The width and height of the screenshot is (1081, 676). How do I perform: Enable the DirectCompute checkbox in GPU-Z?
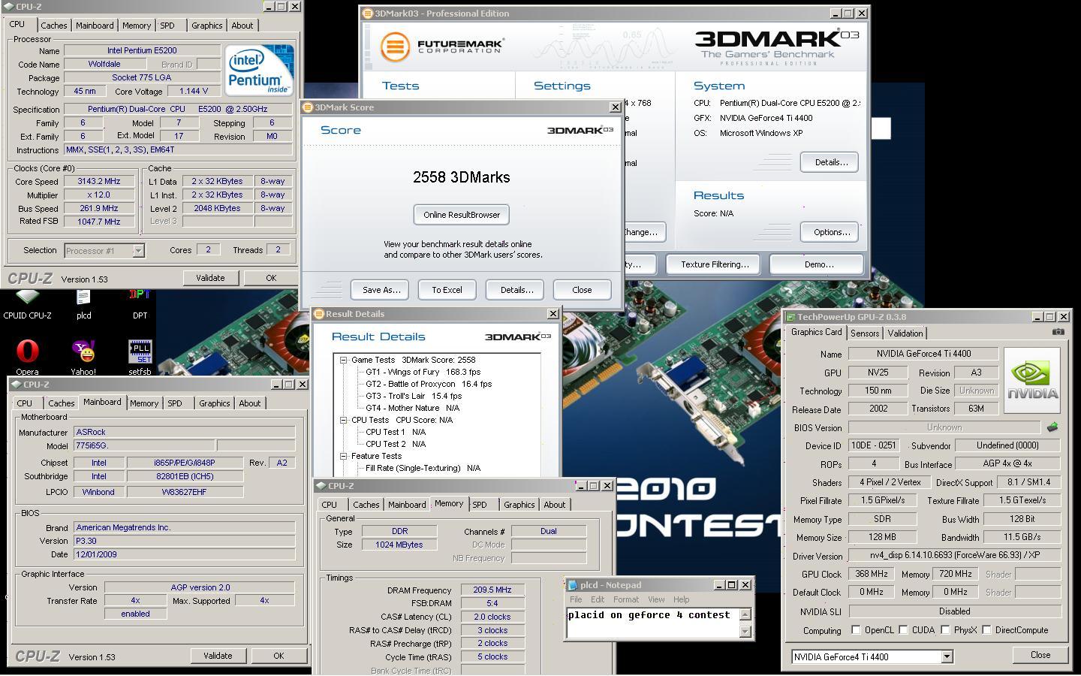[x=986, y=630]
